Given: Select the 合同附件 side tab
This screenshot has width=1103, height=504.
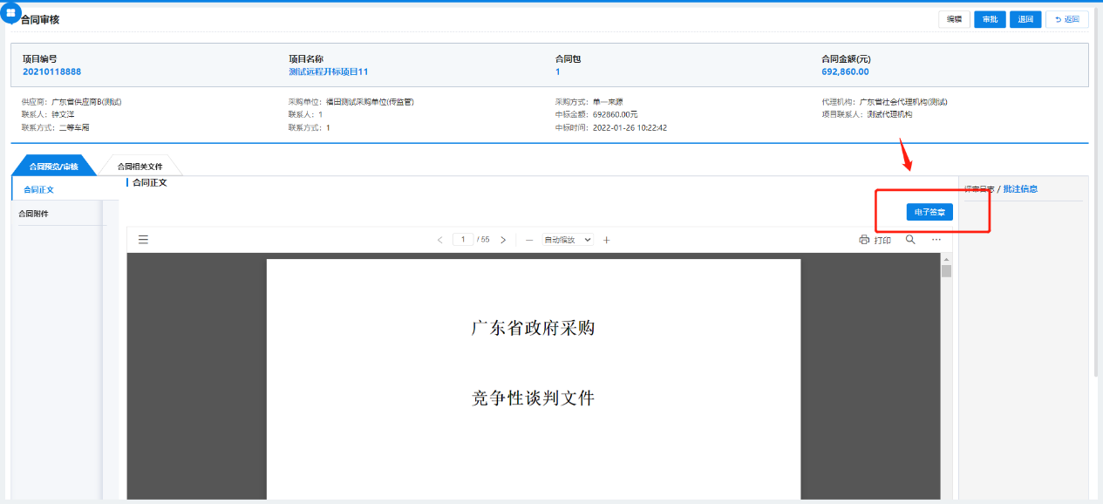Looking at the screenshot, I should coord(34,214).
